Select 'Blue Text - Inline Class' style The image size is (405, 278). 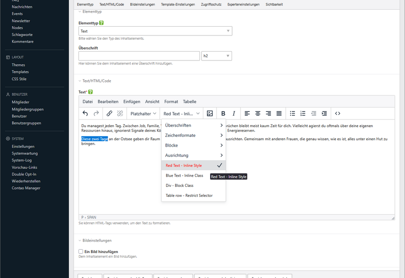[x=184, y=175]
